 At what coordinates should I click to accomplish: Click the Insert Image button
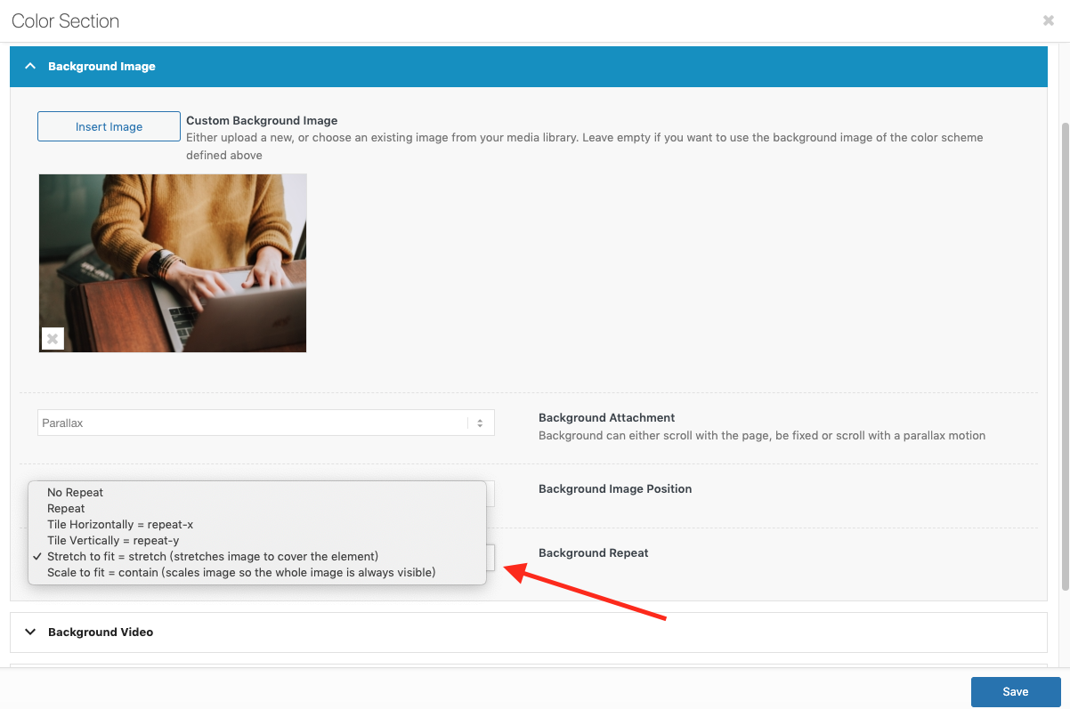(109, 126)
